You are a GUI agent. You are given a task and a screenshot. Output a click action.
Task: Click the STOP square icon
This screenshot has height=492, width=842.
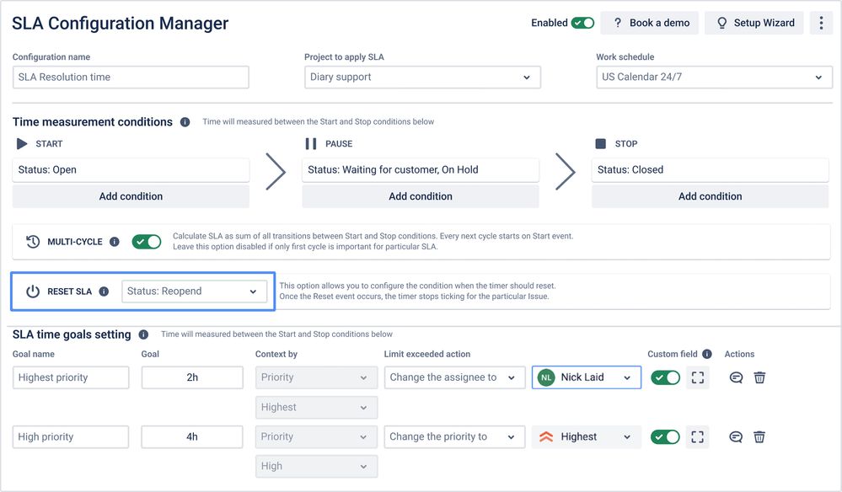601,144
